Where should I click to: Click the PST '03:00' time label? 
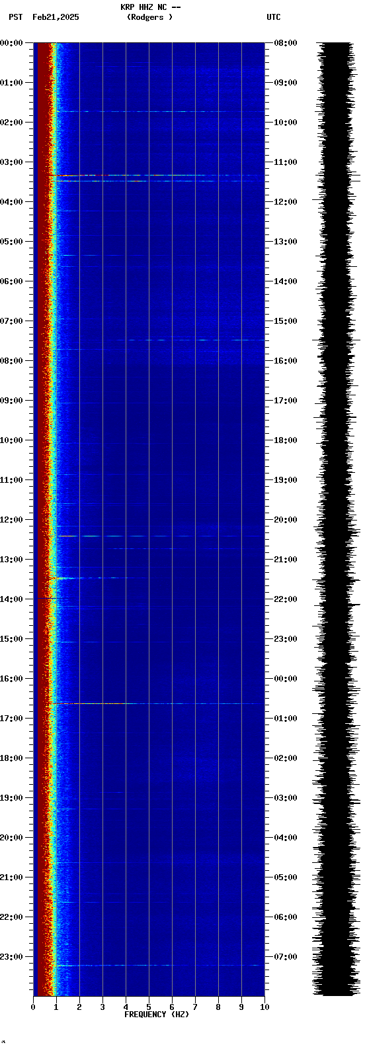click(11, 162)
